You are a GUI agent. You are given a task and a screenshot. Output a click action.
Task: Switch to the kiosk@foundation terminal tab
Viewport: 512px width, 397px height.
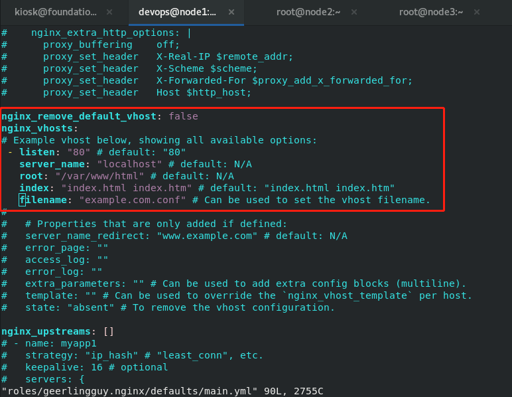click(56, 12)
